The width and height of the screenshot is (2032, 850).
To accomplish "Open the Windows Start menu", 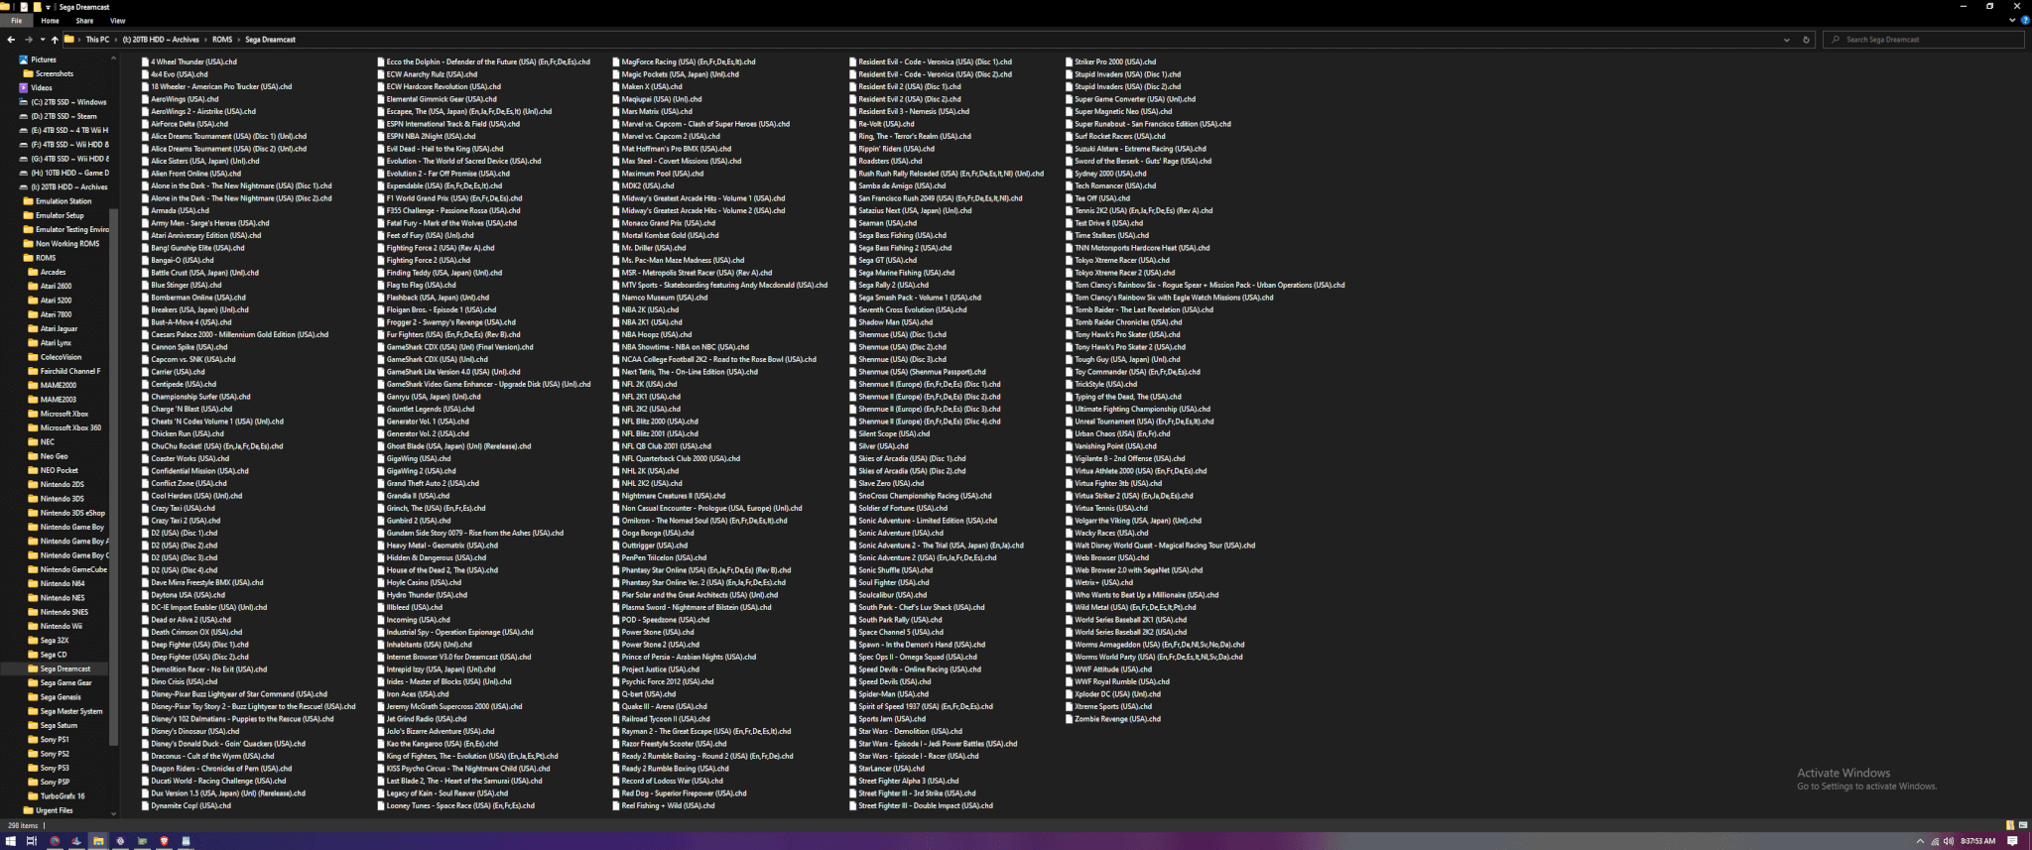I will coord(11,841).
